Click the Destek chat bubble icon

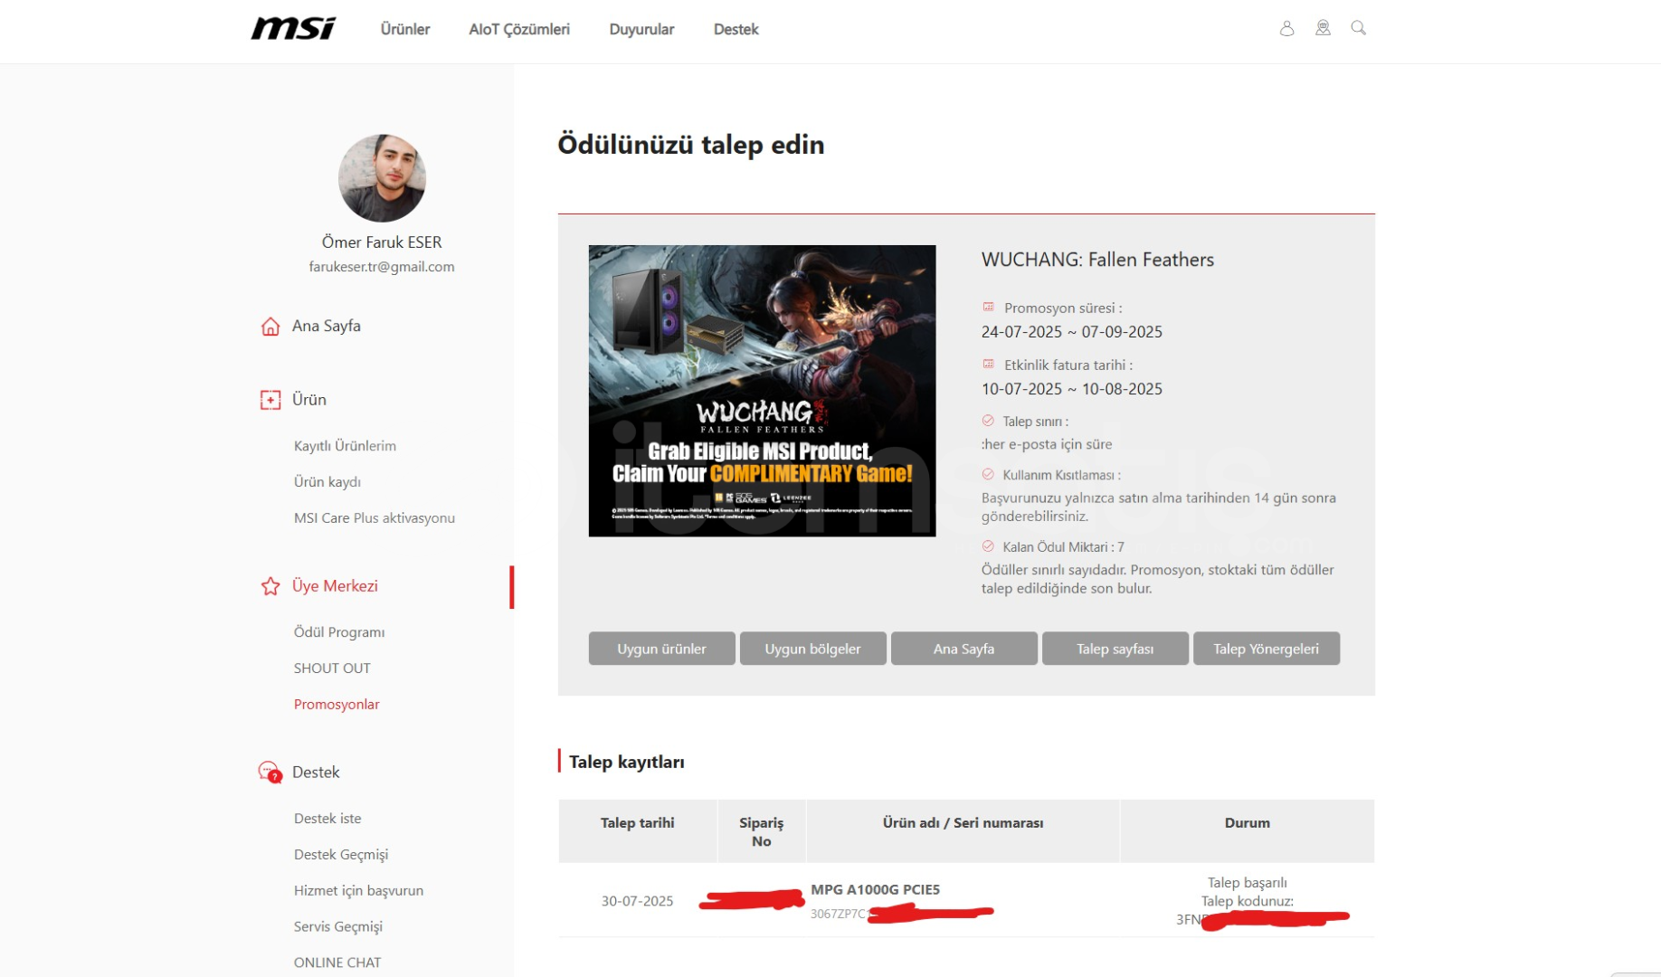coord(271,773)
